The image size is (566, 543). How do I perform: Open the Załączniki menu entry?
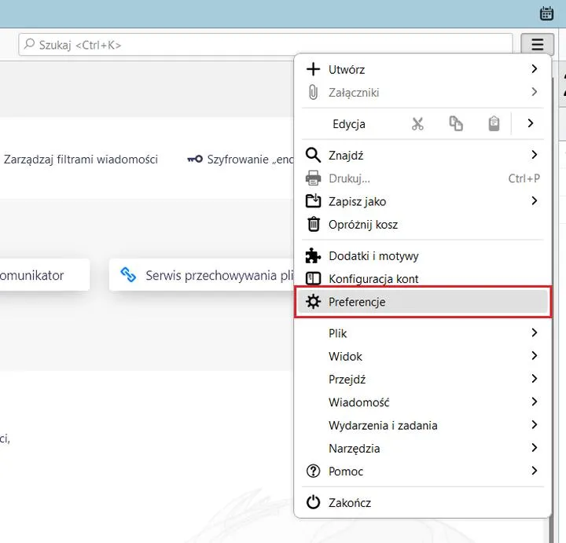423,93
